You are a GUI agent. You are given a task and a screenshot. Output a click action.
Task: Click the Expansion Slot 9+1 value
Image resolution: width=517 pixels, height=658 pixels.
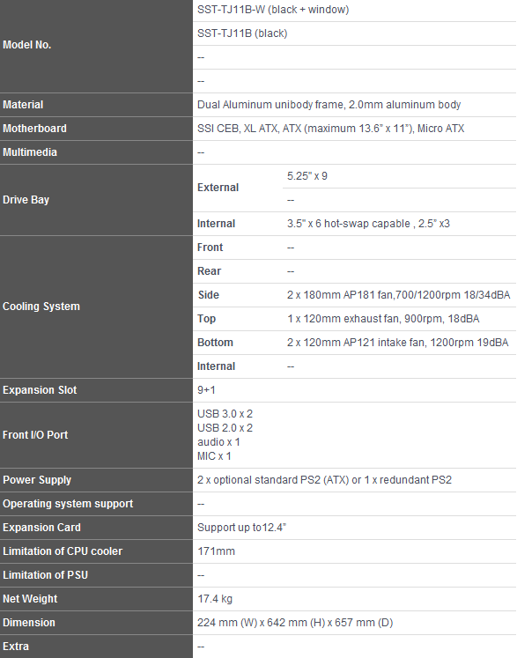206,390
